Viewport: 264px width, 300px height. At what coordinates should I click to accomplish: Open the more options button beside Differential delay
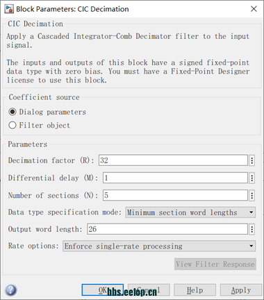coord(251,178)
